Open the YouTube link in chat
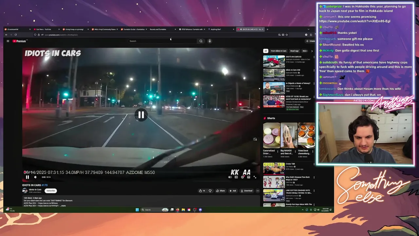The height and width of the screenshot is (236, 419). (x=355, y=21)
